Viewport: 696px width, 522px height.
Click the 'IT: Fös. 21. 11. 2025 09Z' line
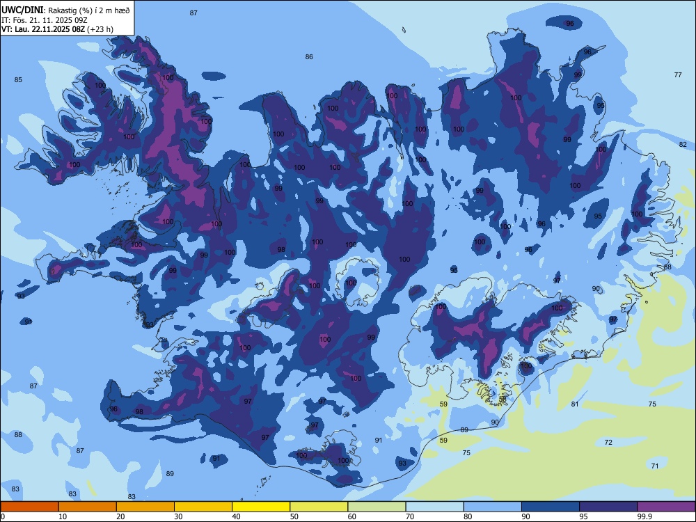[x=45, y=20]
